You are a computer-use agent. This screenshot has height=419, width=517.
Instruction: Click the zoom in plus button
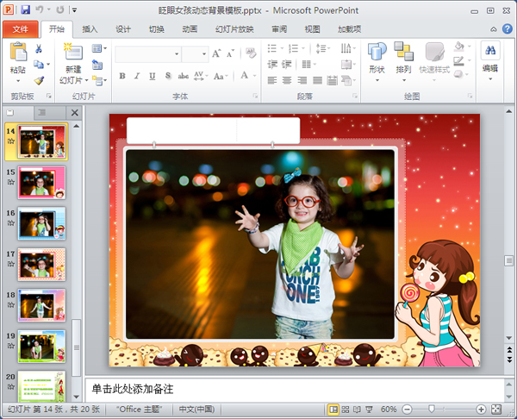click(x=481, y=410)
